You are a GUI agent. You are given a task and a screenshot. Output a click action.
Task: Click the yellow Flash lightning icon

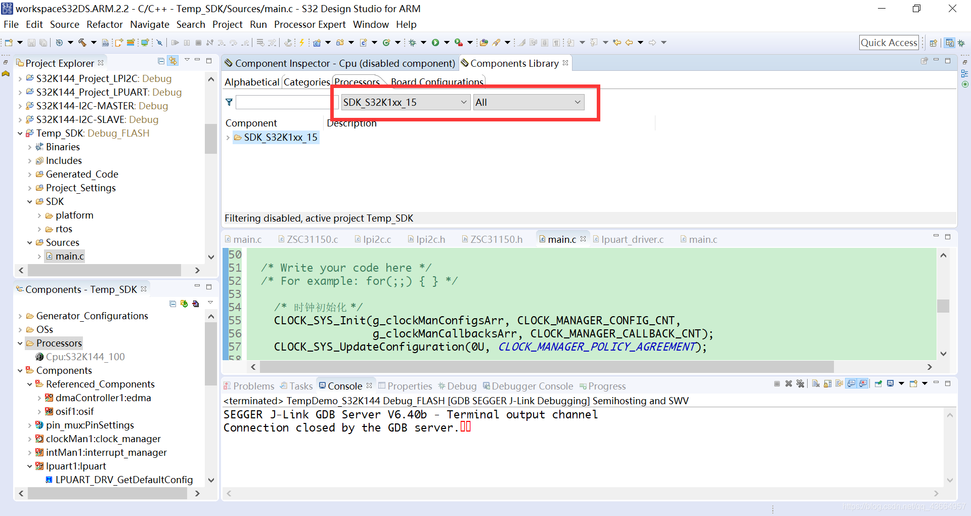pos(302,42)
